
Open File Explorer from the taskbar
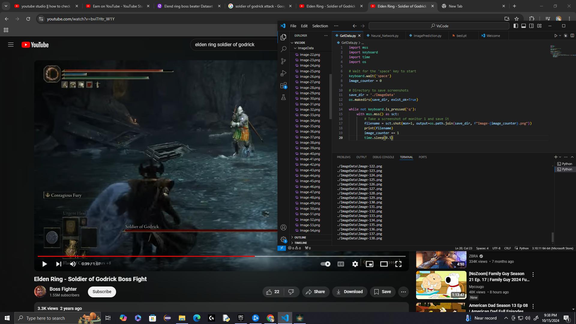[x=182, y=318]
